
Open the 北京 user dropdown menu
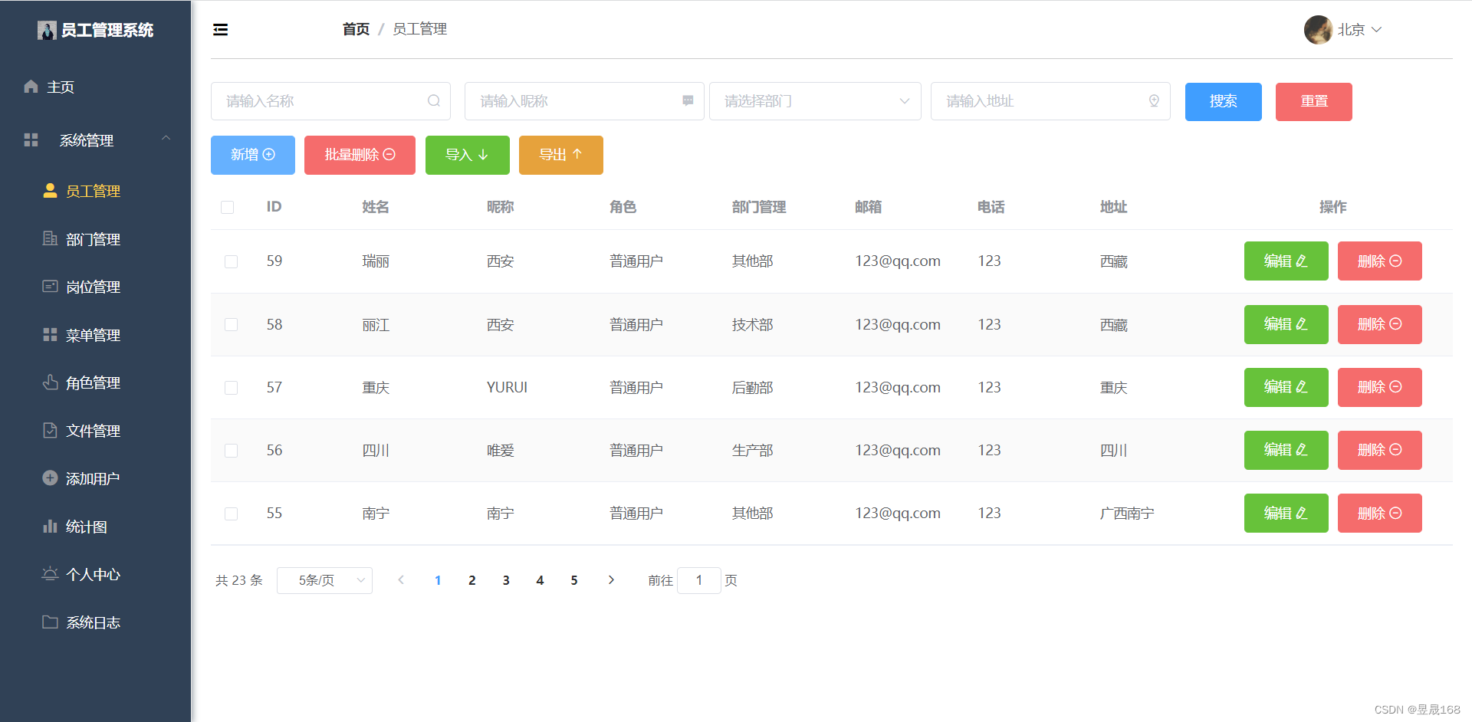[1359, 30]
